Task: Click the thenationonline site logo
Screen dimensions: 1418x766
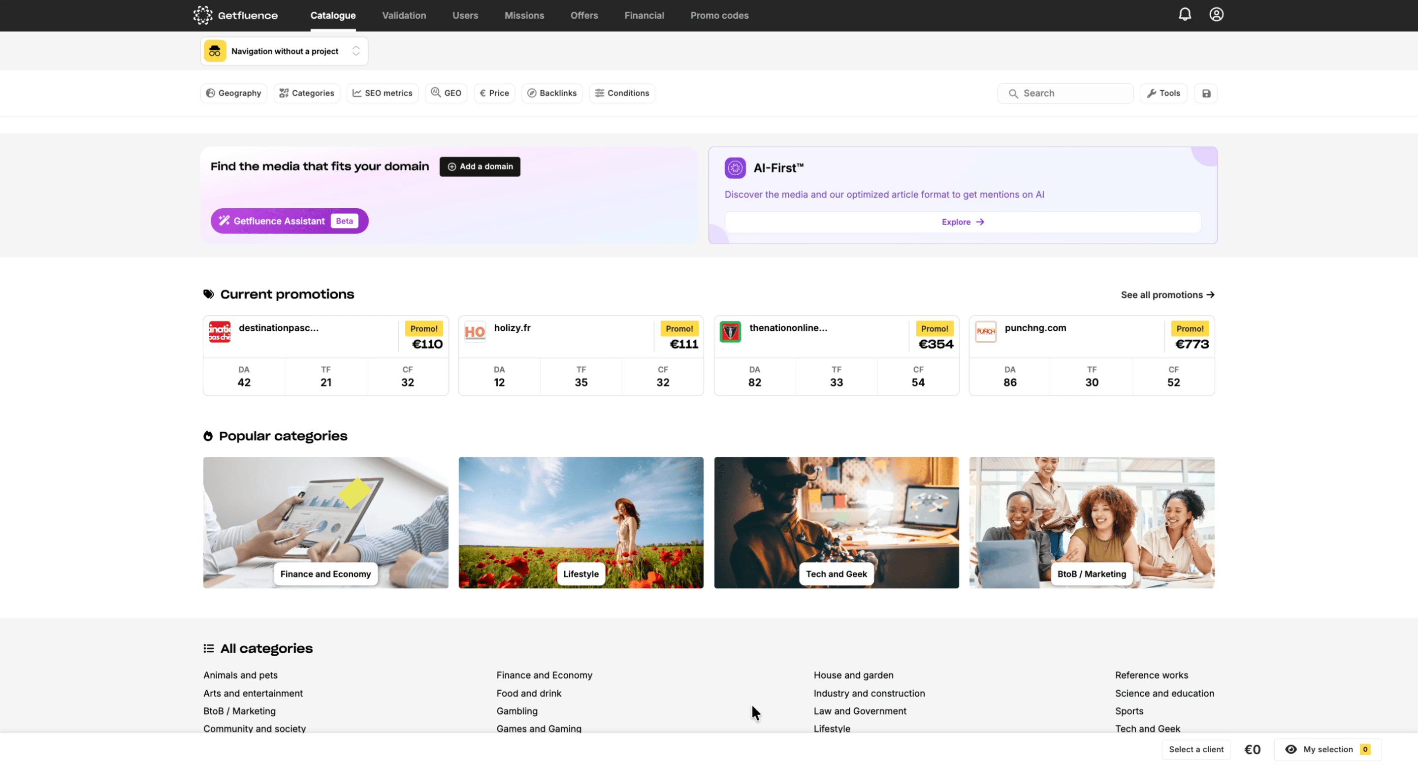Action: tap(730, 332)
